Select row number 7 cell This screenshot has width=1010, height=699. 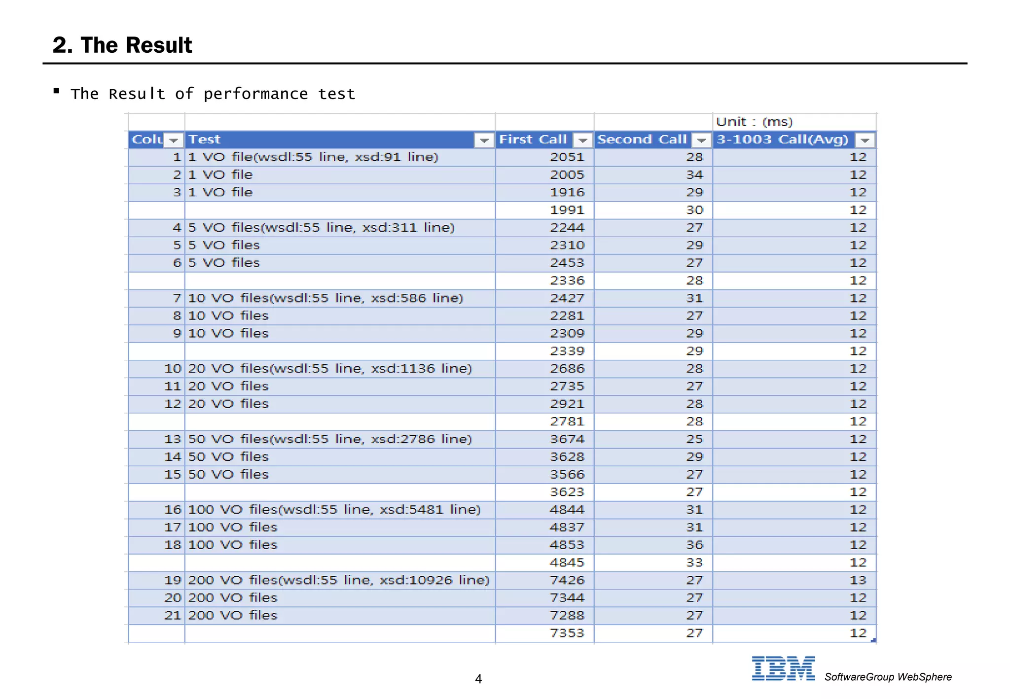156,298
